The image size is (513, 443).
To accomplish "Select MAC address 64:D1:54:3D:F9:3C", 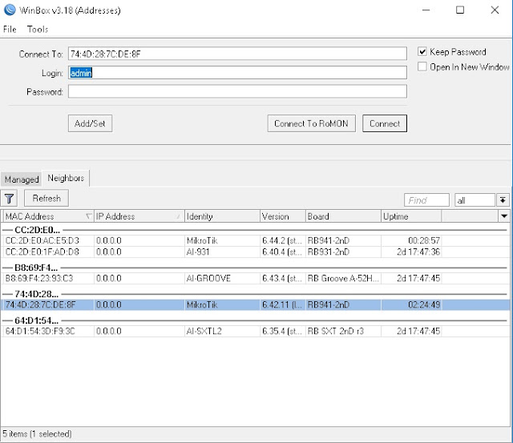I will tap(40, 331).
